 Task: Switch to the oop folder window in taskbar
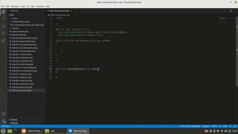[x=55, y=131]
